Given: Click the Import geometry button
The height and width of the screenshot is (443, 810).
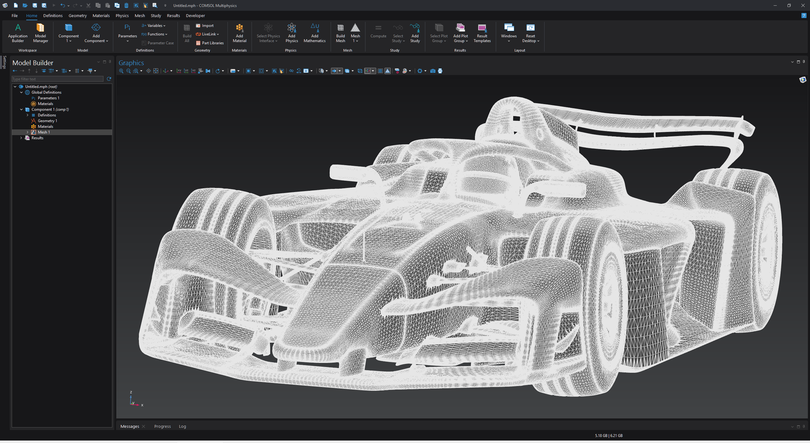Looking at the screenshot, I should pos(205,26).
